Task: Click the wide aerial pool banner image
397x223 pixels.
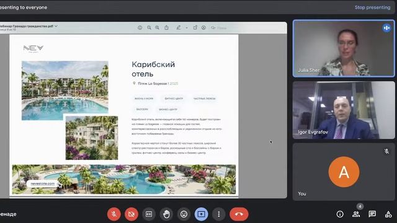Action: (124, 180)
